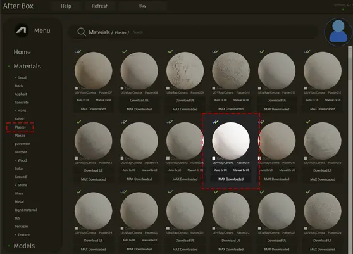Click the green dot beside Materials
This screenshot has height=254, width=353.
point(9,66)
